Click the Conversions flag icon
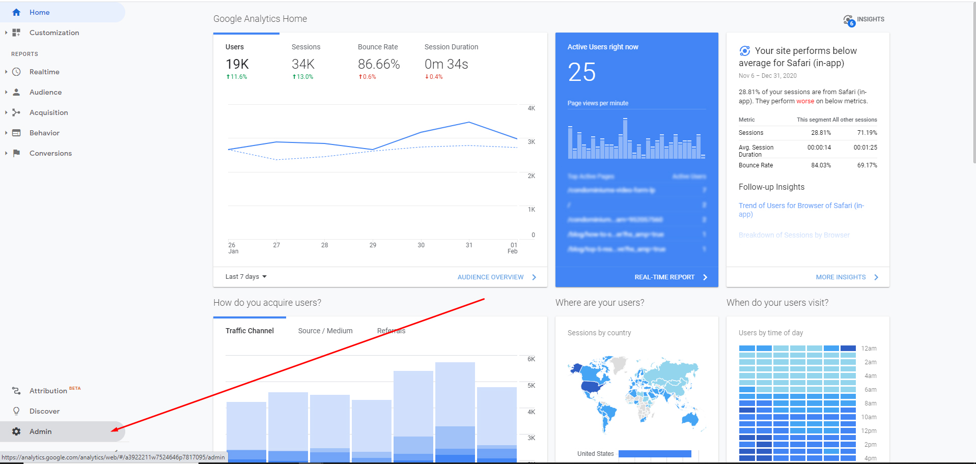 [16, 153]
